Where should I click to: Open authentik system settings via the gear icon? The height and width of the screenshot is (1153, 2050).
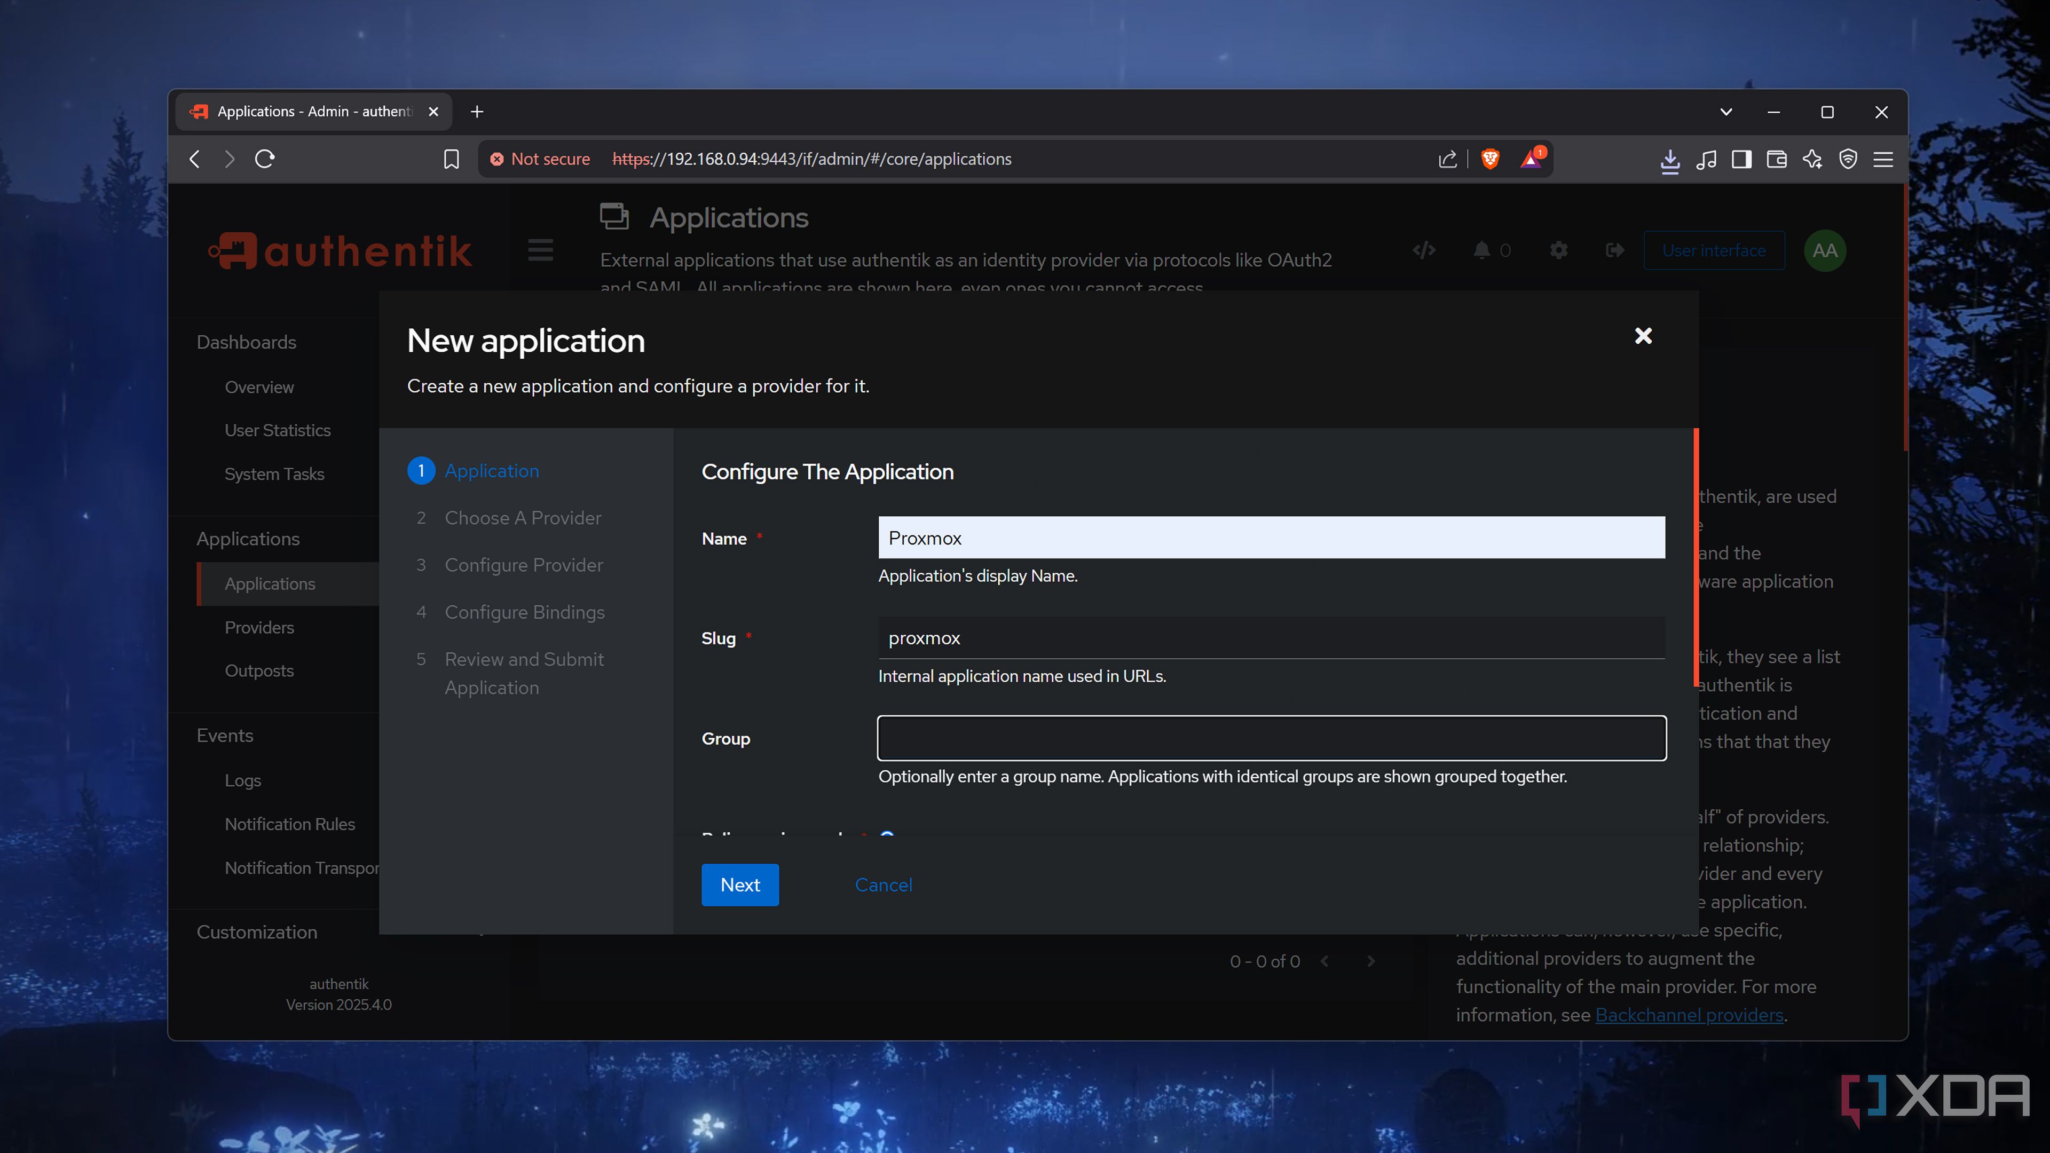(1558, 250)
